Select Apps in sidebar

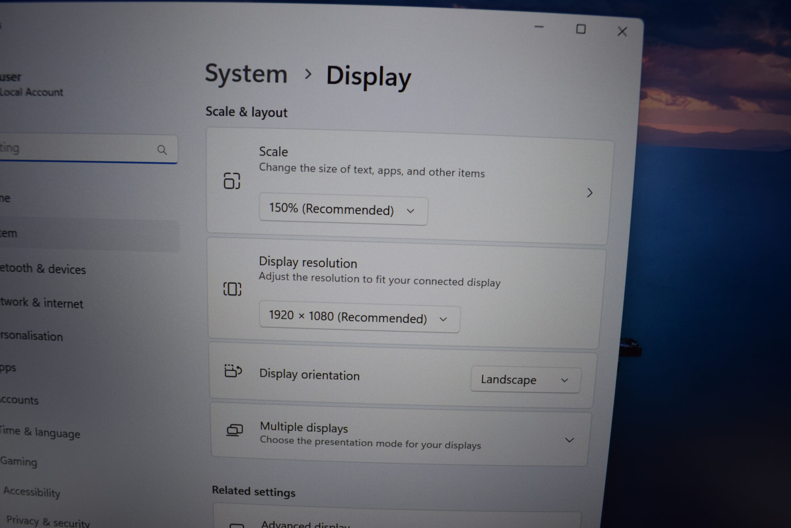8,367
